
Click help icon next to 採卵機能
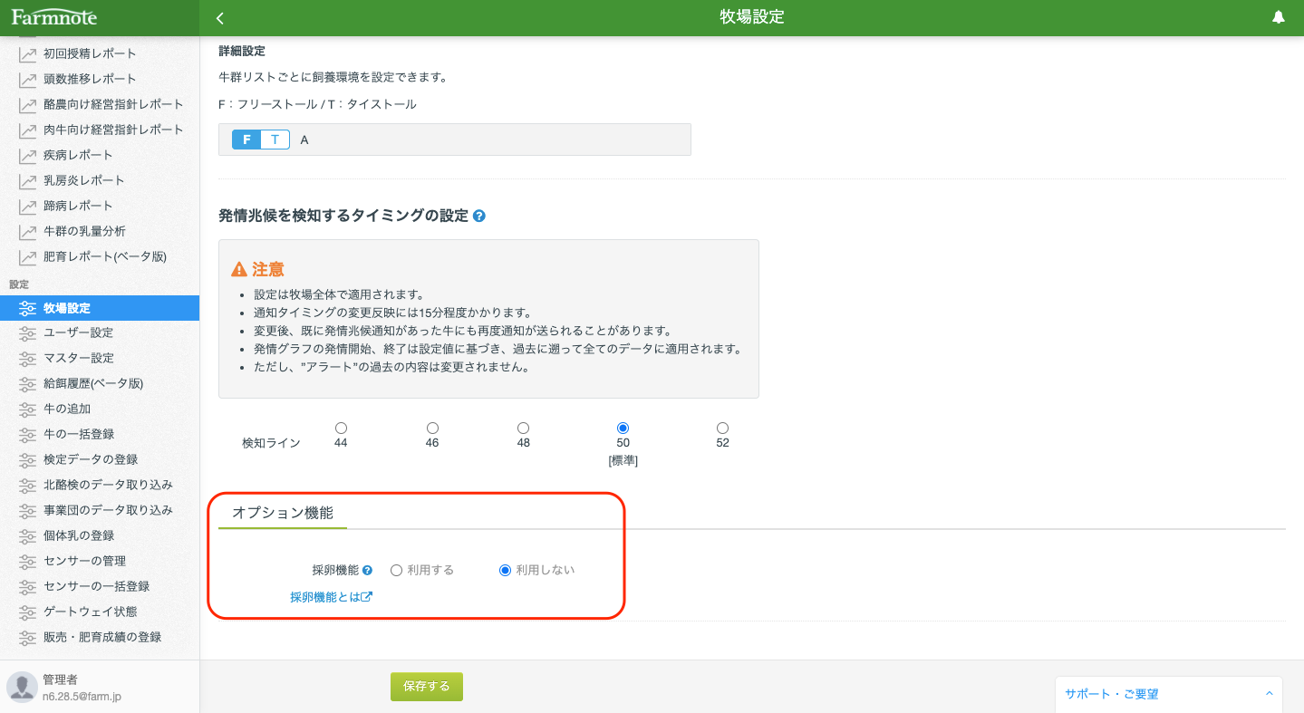coord(367,570)
